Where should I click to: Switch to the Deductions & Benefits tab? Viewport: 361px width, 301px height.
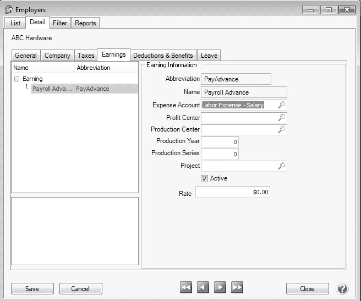point(163,56)
